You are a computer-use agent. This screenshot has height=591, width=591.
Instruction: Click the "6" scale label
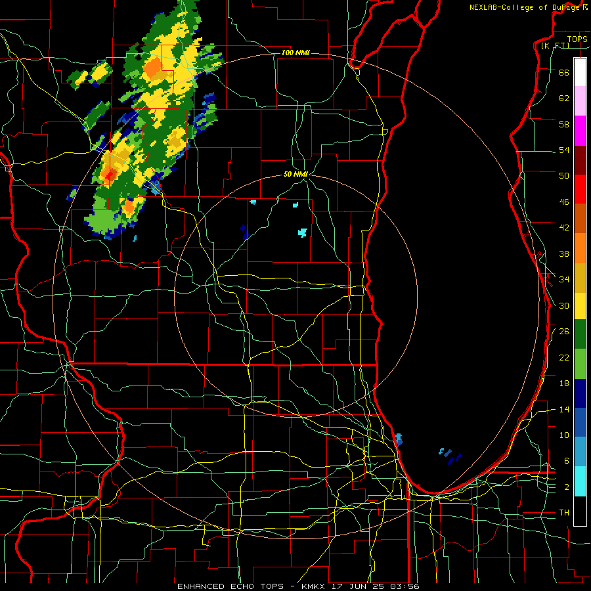(567, 460)
